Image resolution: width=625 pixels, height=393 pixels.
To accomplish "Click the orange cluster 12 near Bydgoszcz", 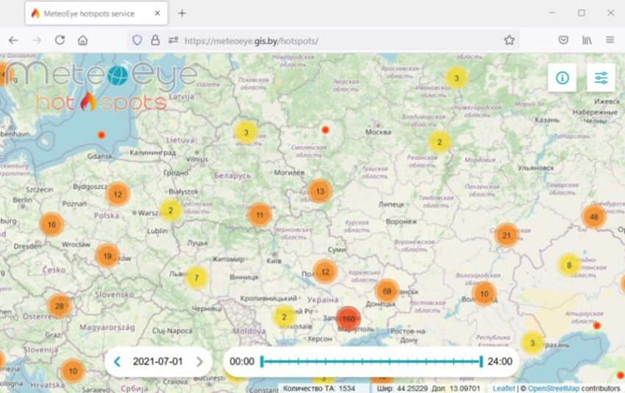I will pos(118,195).
